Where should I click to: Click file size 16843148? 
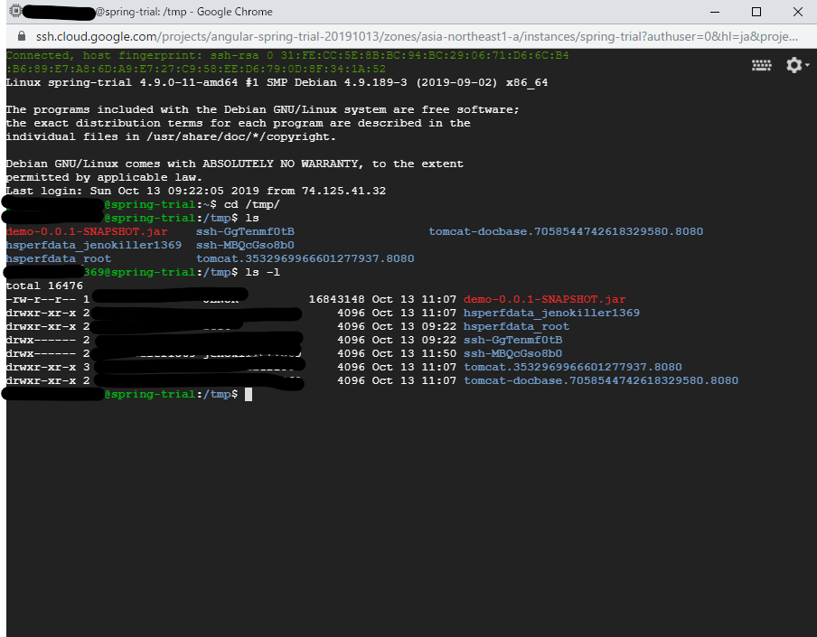(336, 299)
